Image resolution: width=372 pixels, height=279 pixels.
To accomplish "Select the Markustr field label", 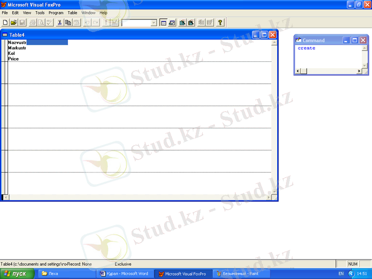I will click(17, 48).
